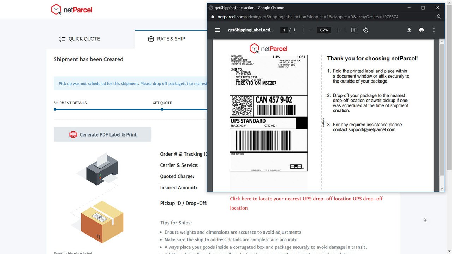Zoom out on the PDF document
The width and height of the screenshot is (452, 254).
pyautogui.click(x=310, y=30)
